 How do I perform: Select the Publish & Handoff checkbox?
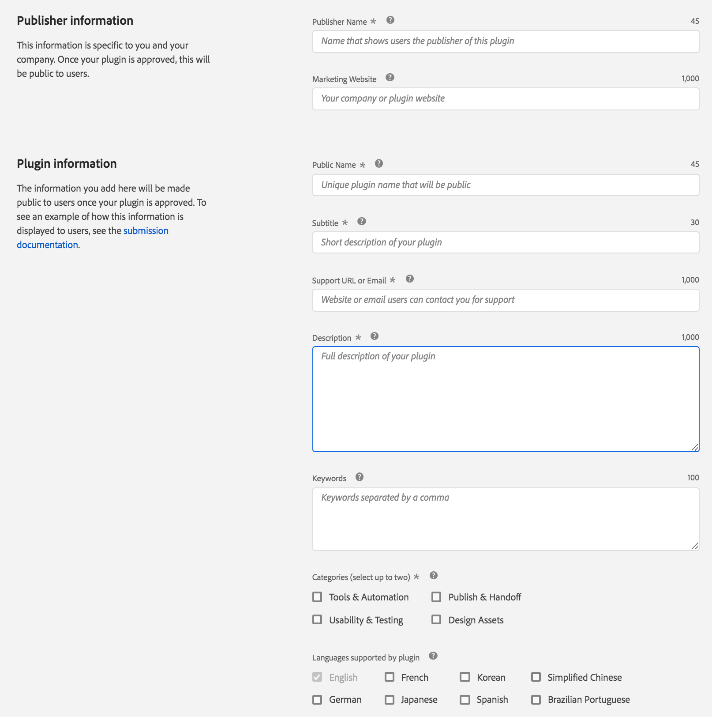click(436, 597)
